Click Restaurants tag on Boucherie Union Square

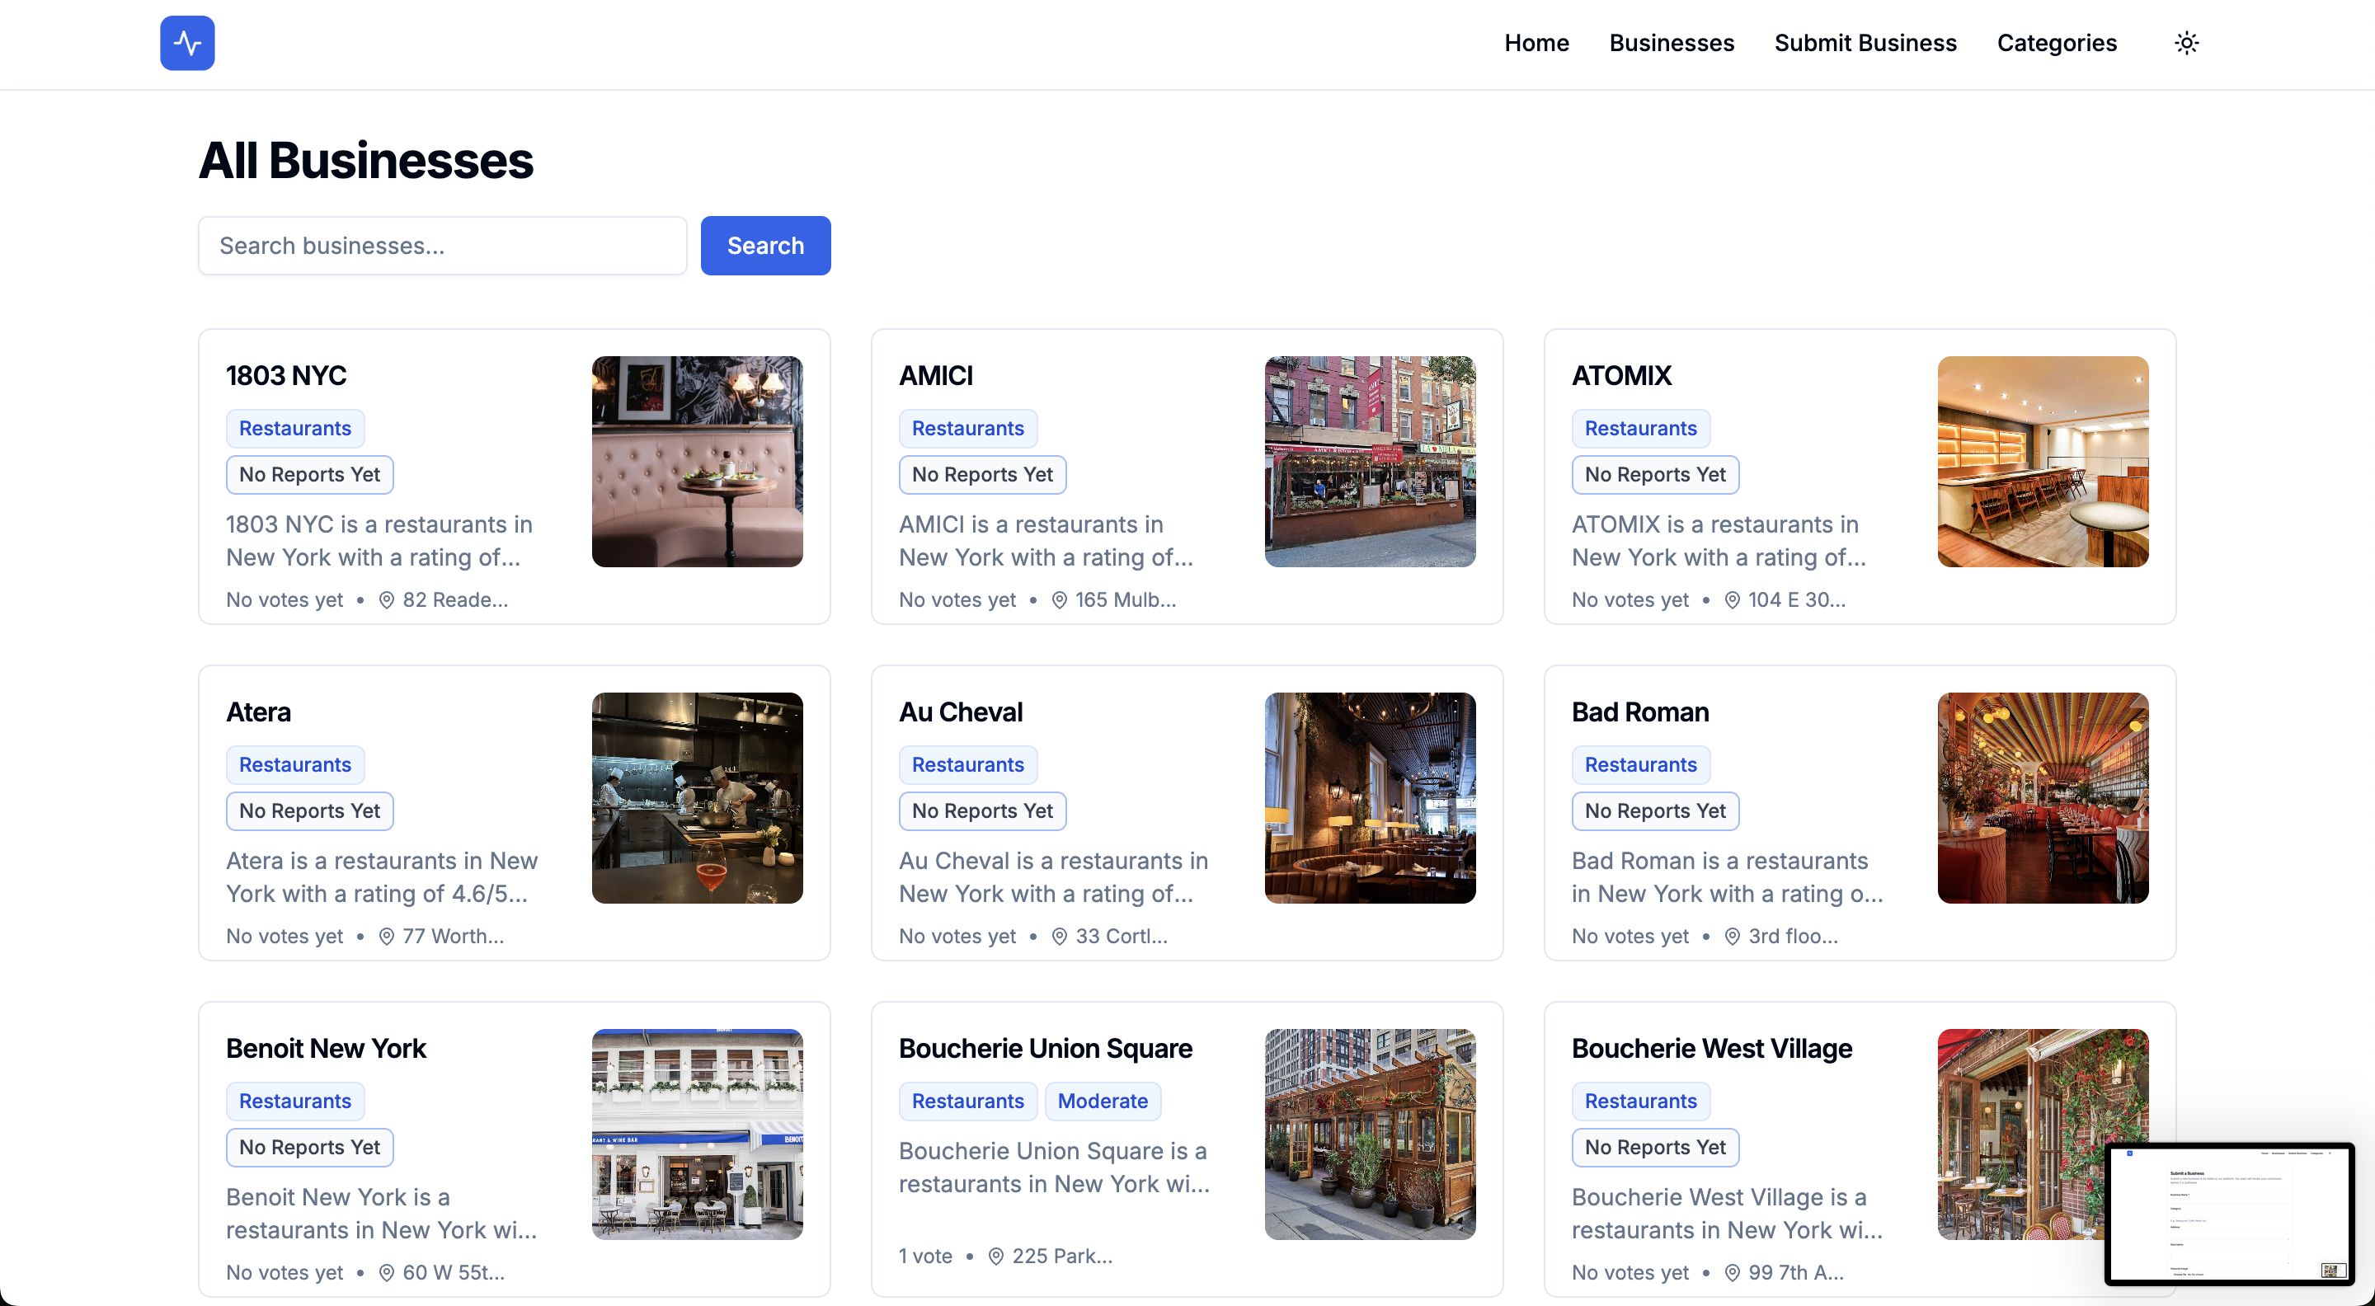(x=968, y=1102)
